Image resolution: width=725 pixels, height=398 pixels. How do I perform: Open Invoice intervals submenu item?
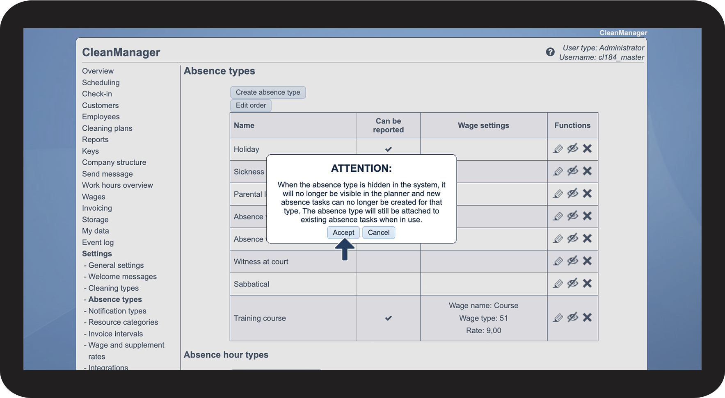[x=116, y=334]
